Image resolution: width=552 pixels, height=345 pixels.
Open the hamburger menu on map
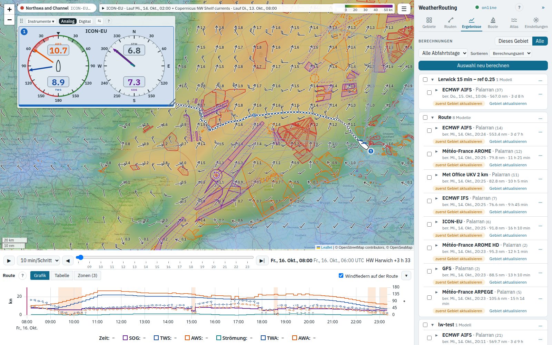click(x=404, y=9)
